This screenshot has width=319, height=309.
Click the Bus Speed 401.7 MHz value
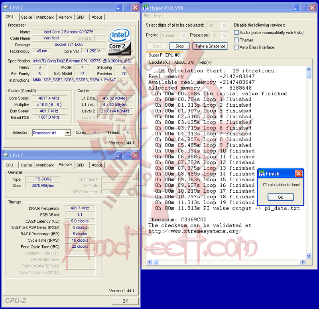pos(49,111)
